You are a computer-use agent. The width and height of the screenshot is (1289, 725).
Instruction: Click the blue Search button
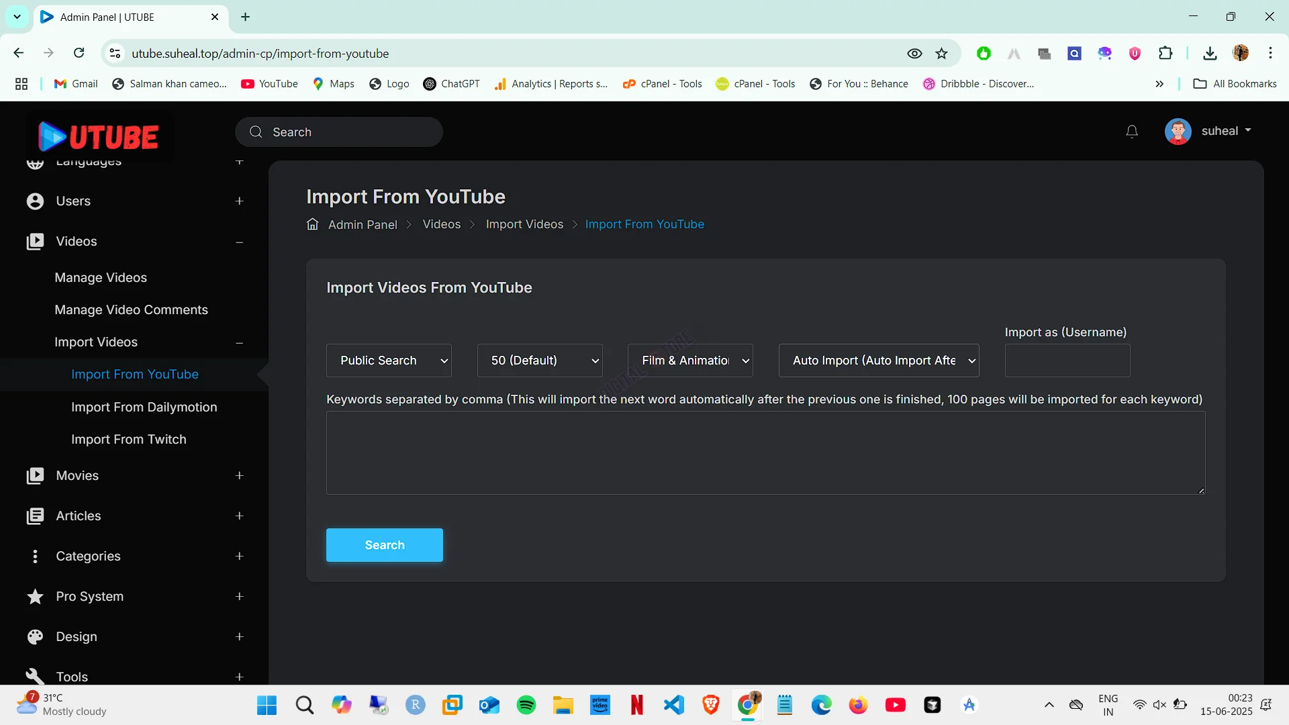tap(385, 545)
